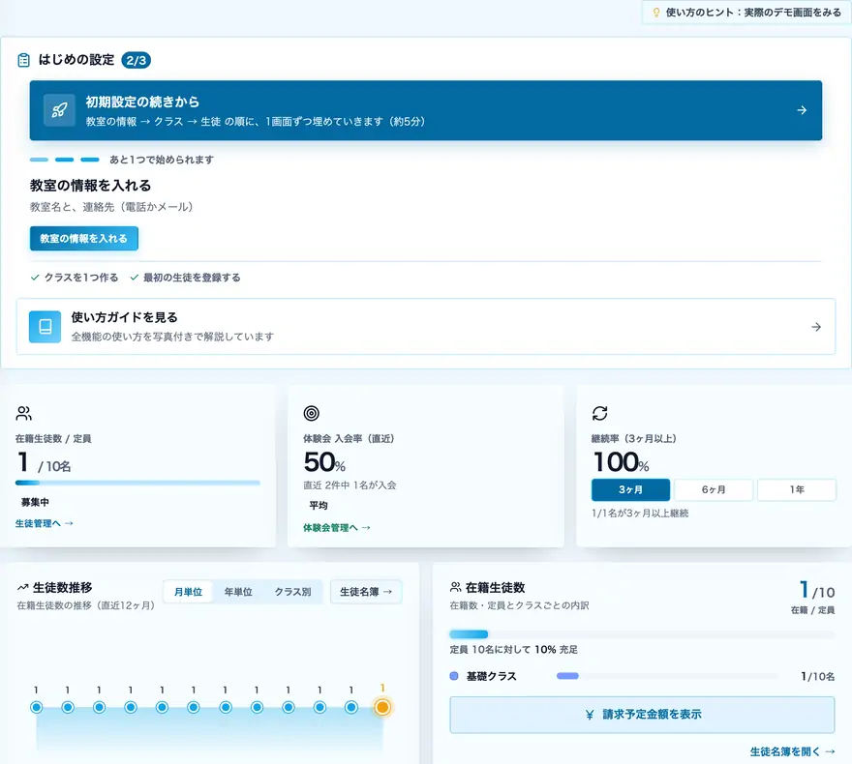This screenshot has width=852, height=764.
Task: Select the 1年 retention period
Action: (x=797, y=489)
